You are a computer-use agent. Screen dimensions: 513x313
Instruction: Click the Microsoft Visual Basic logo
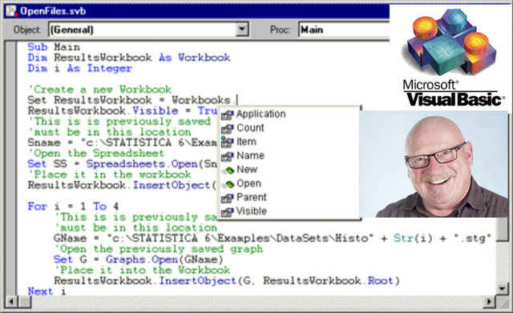coord(453,57)
